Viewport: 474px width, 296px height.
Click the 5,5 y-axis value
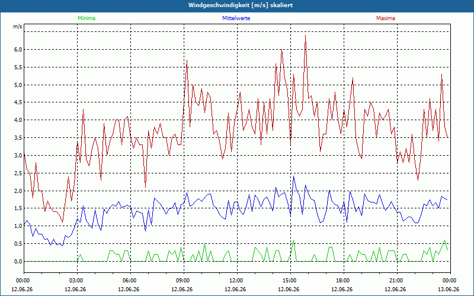[x=18, y=67]
